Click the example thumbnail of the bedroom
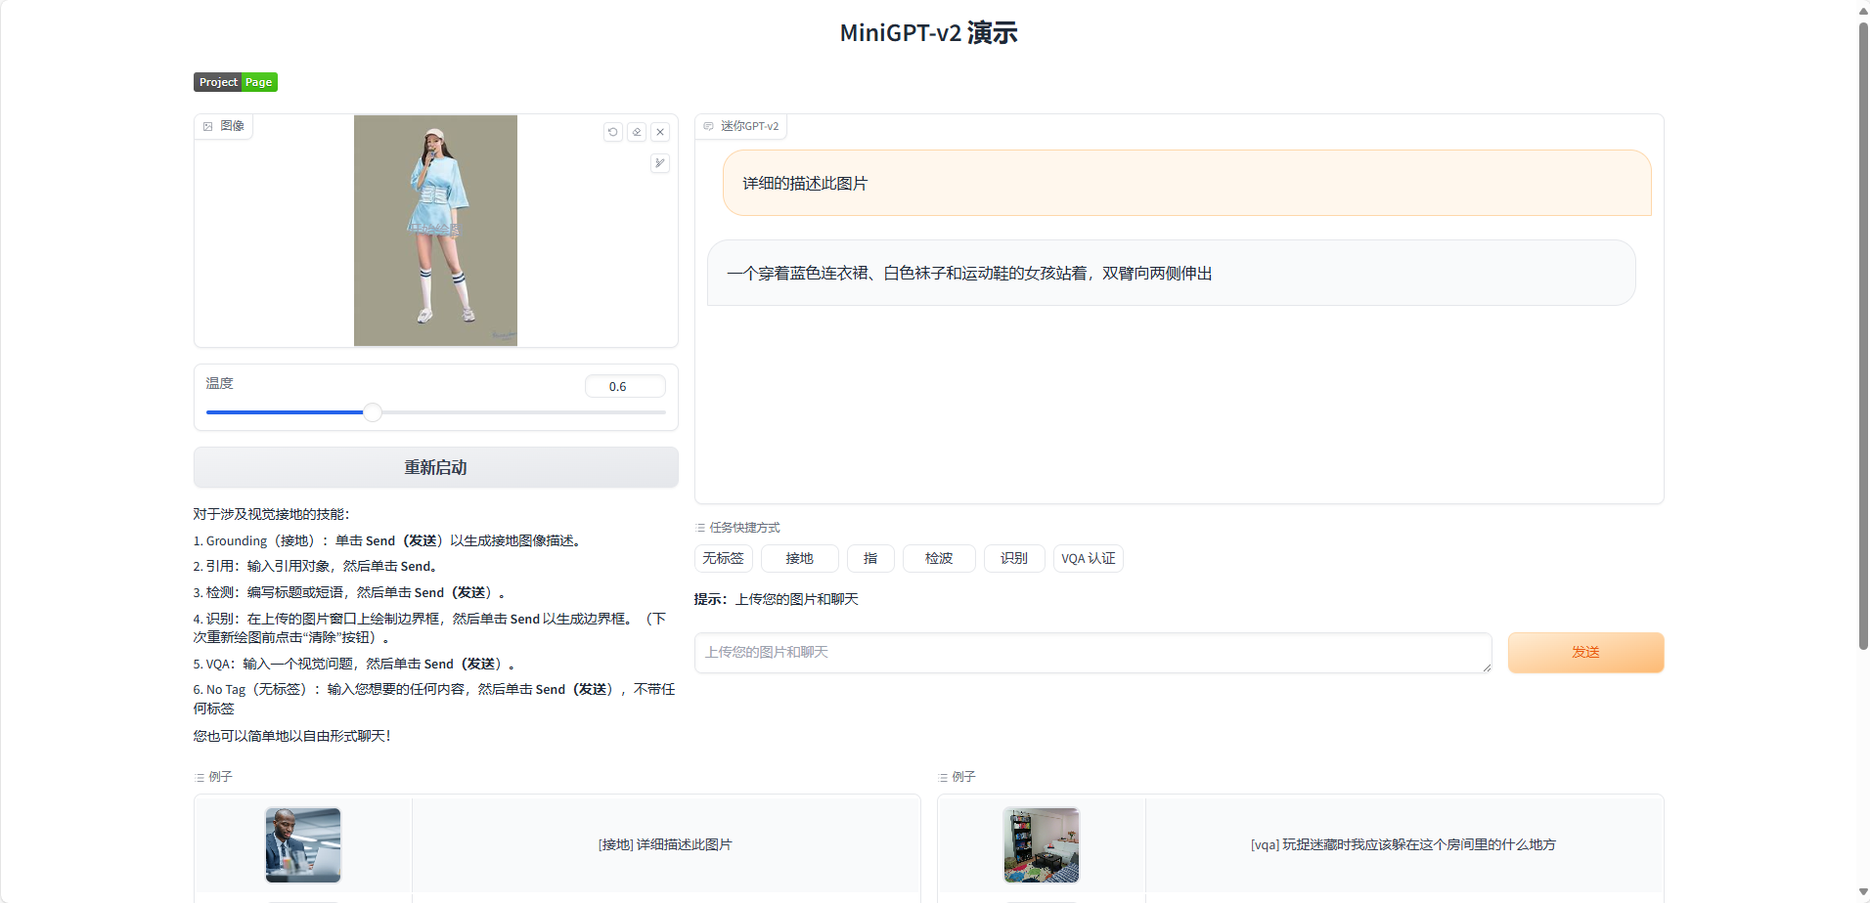Viewport: 1870px width, 903px height. point(1042,845)
